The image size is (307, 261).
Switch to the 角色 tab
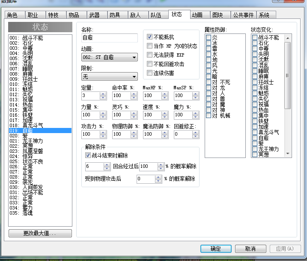(x=15, y=15)
